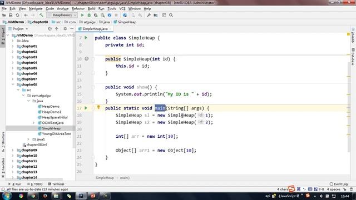Save all files with the disk icon

pyautogui.click(x=11, y=15)
